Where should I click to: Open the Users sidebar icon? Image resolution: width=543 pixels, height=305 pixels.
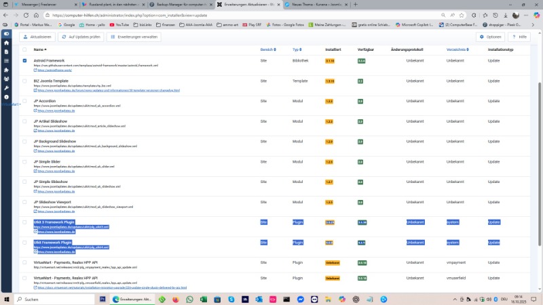(x=6, y=79)
